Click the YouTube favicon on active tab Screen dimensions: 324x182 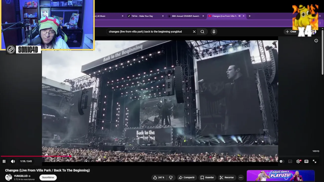[x=210, y=16]
